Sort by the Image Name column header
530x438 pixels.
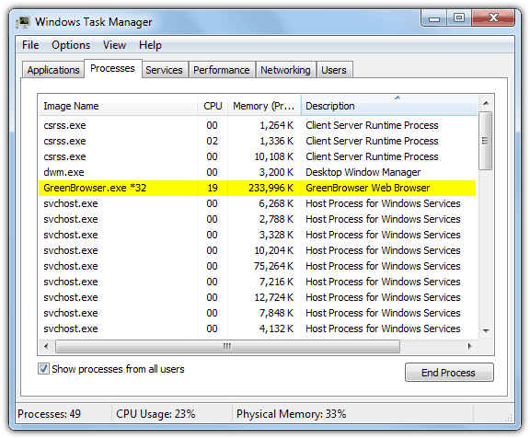pos(118,106)
